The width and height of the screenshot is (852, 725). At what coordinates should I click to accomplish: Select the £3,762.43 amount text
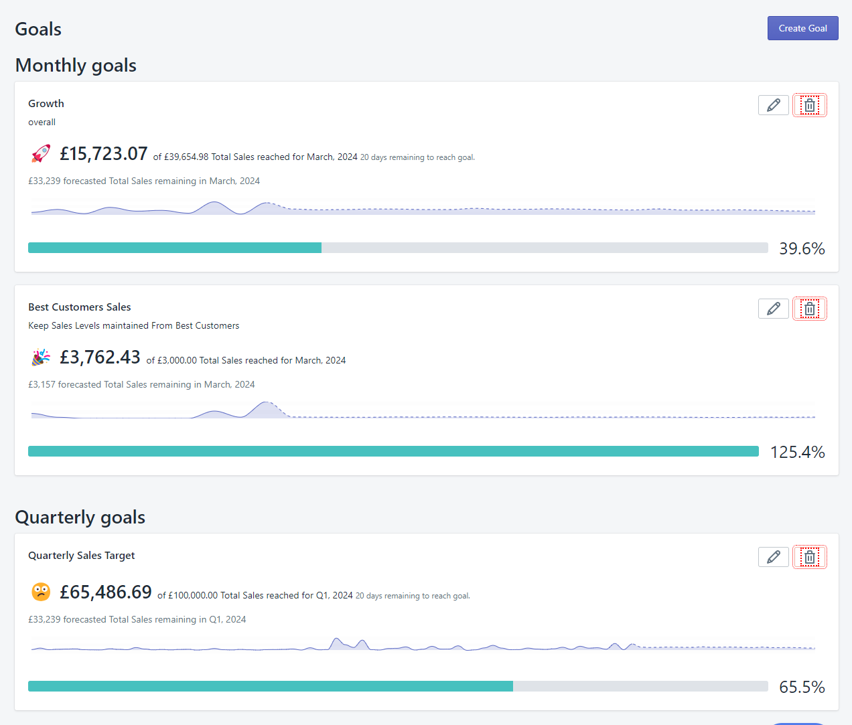point(100,357)
